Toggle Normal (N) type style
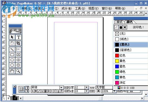The image size is (148, 102). point(32,91)
